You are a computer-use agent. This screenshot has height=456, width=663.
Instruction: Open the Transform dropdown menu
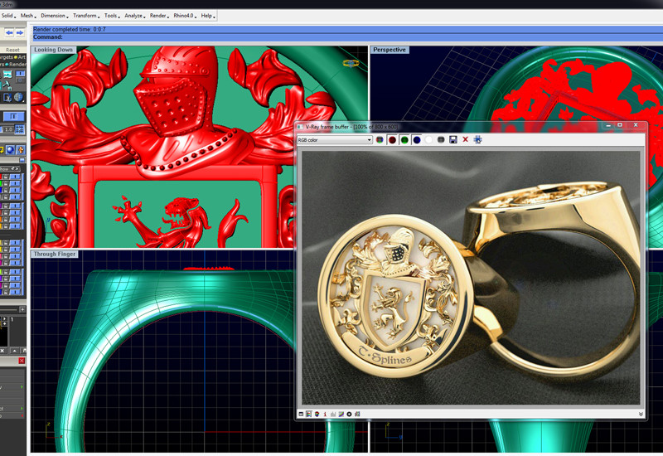pyautogui.click(x=85, y=16)
